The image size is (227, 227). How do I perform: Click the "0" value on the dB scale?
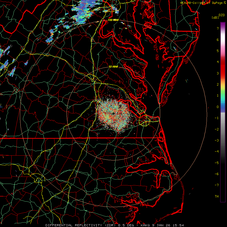218,107
